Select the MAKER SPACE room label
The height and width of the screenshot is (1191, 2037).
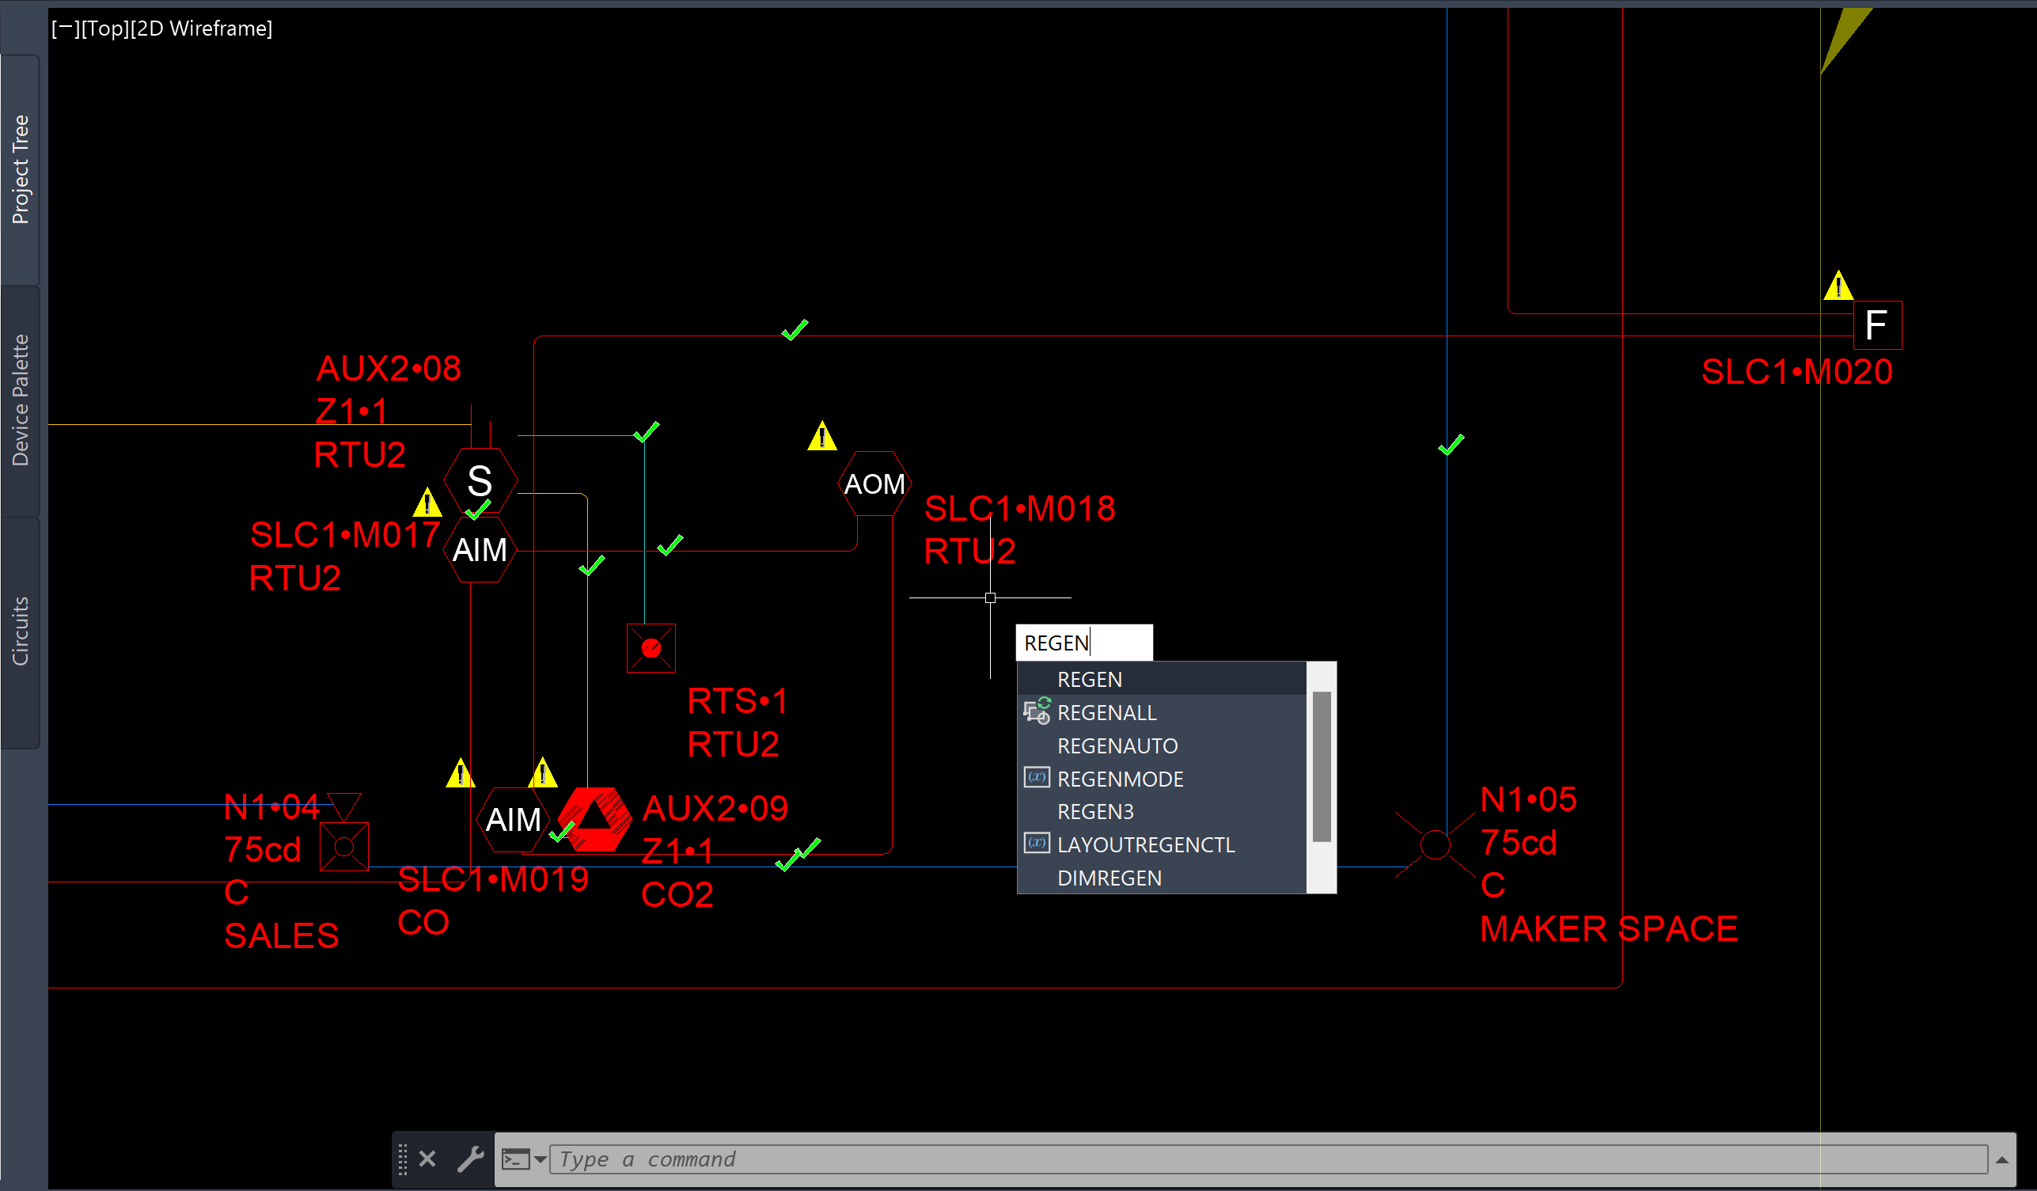[x=1609, y=929]
